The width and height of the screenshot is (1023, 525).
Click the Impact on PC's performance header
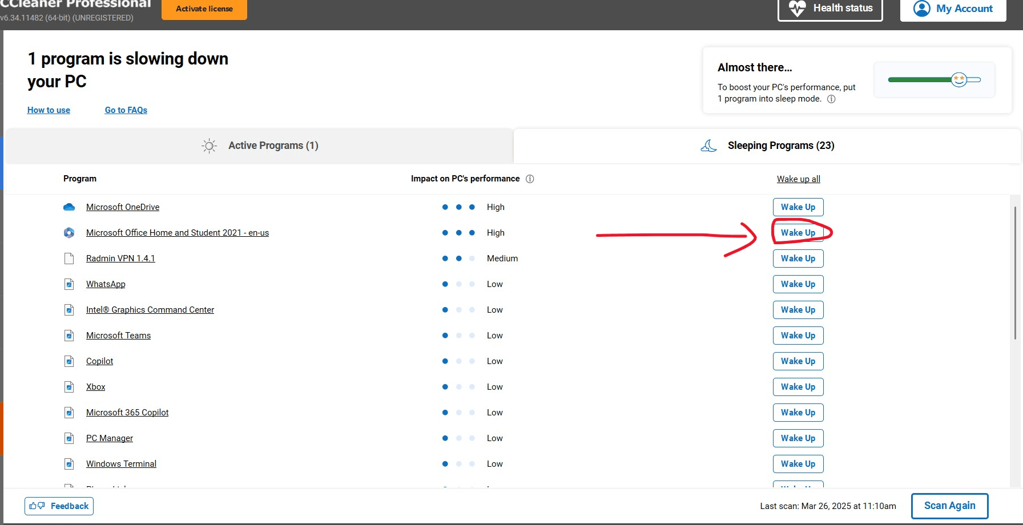[x=465, y=179]
